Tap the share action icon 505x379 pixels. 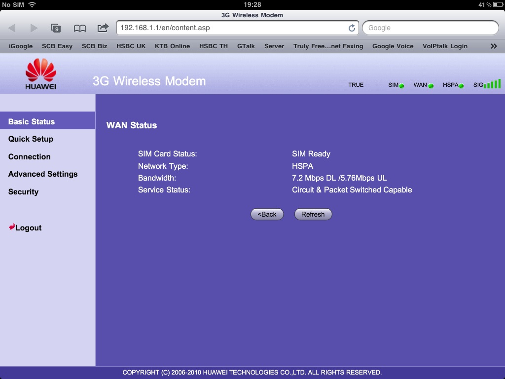click(x=103, y=28)
